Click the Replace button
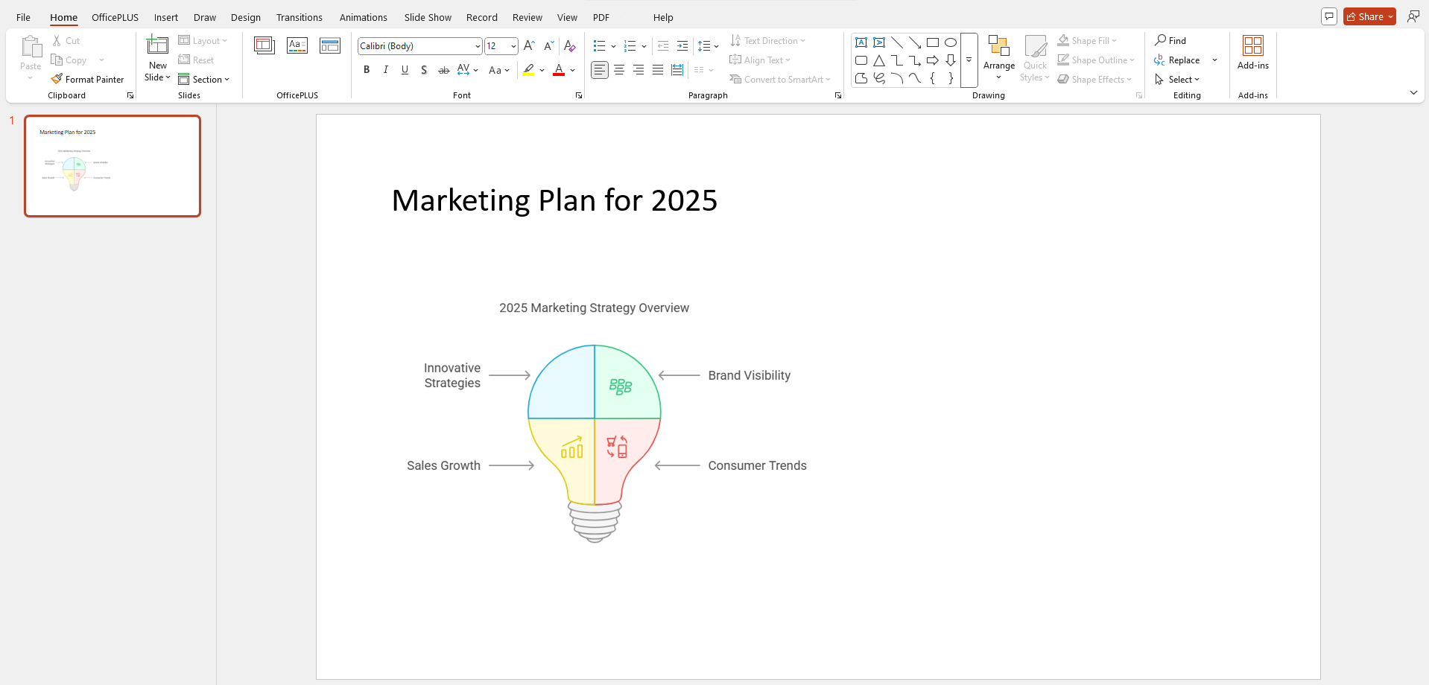Screen dimensions: 1429x685 [x=1183, y=60]
